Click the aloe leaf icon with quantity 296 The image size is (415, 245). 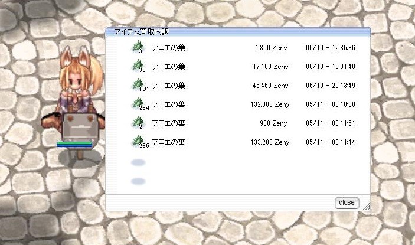click(138, 142)
